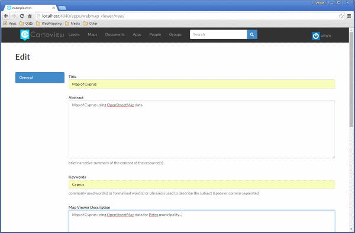
Task: Click the search magnifier button
Action: pos(252,34)
